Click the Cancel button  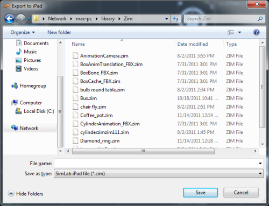pyautogui.click(x=241, y=193)
